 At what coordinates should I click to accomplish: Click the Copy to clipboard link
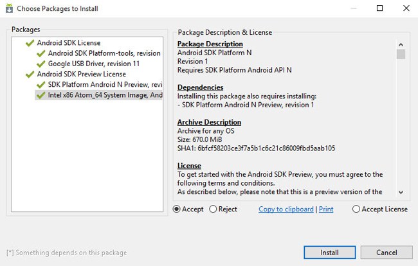[x=286, y=209]
